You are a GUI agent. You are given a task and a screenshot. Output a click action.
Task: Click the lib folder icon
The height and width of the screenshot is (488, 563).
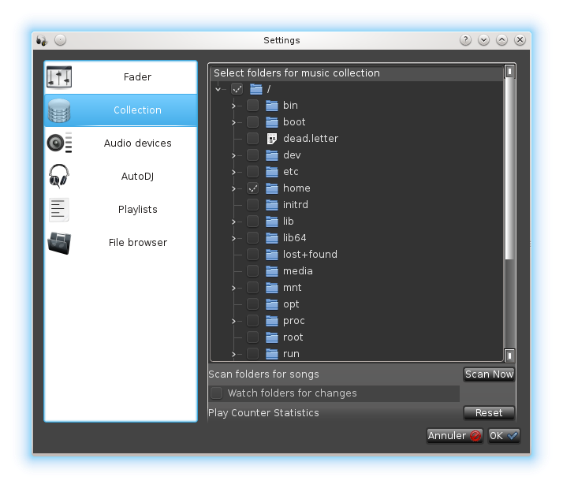(x=272, y=222)
